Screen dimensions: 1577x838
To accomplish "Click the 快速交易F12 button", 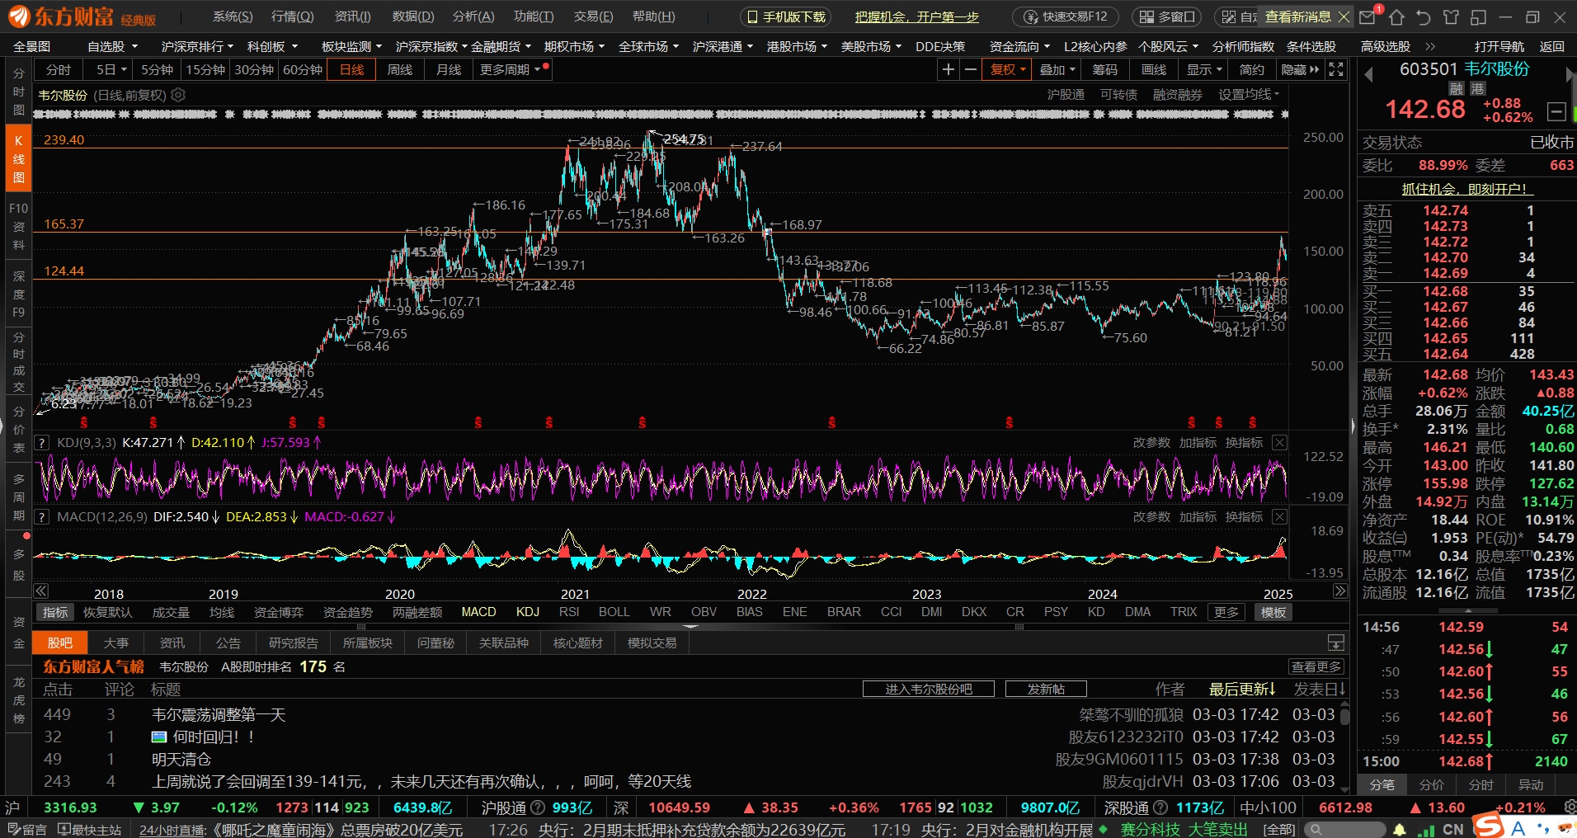I will coord(1065,16).
